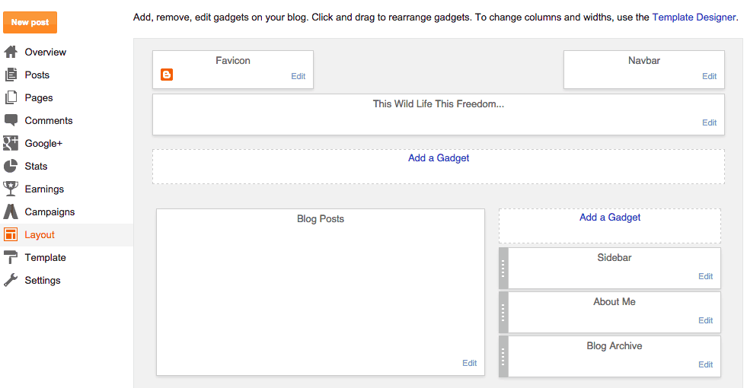Click the About Me gadget drag handle
The image size is (747, 388).
pyautogui.click(x=503, y=313)
